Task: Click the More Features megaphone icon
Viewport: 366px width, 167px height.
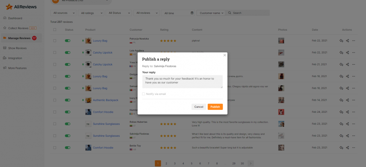Action: [x=5, y=68]
